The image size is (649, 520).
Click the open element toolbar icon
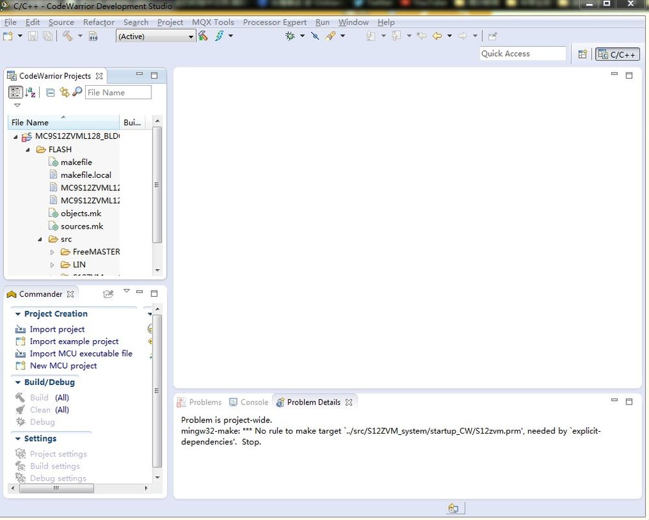[x=330, y=36]
